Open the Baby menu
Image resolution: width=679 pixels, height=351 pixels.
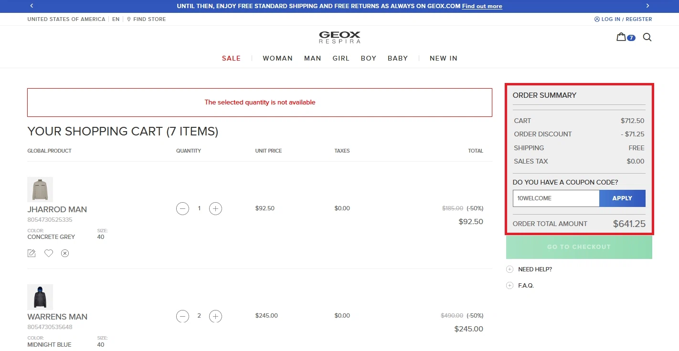tap(398, 58)
